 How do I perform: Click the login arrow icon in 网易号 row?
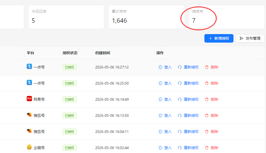(160, 99)
